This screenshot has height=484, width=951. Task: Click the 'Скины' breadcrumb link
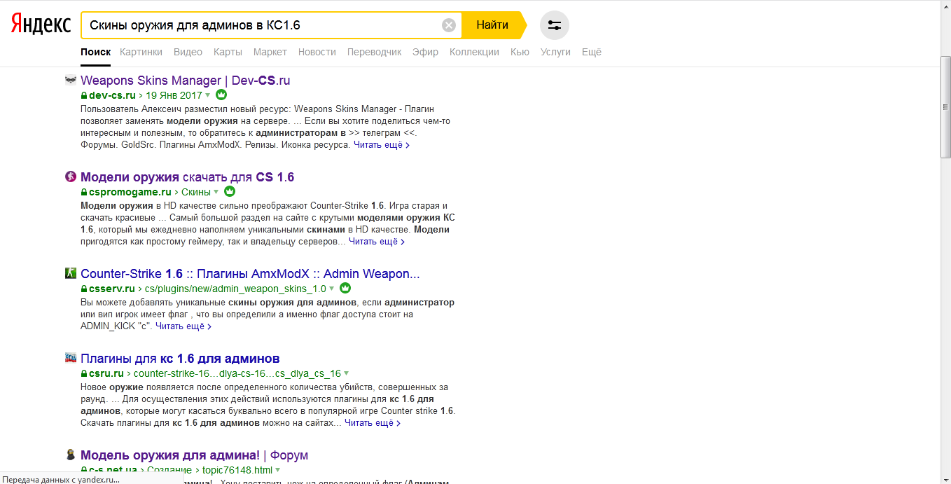[x=196, y=192]
